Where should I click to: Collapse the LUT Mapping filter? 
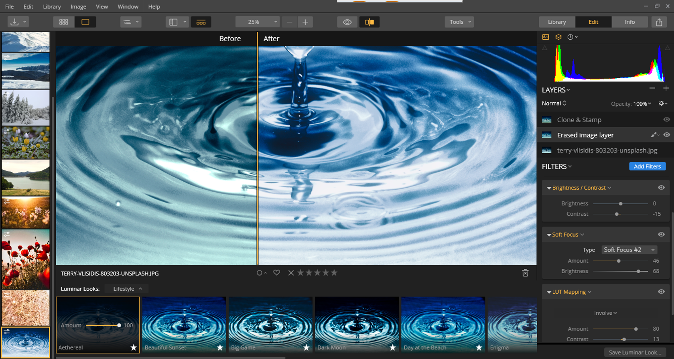click(x=549, y=292)
